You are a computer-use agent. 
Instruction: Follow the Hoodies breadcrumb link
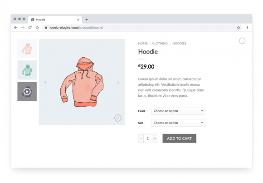(179, 43)
